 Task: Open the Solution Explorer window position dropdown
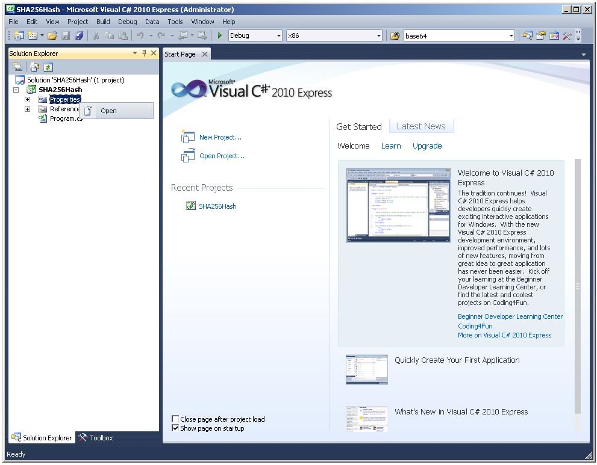pyautogui.click(x=135, y=53)
